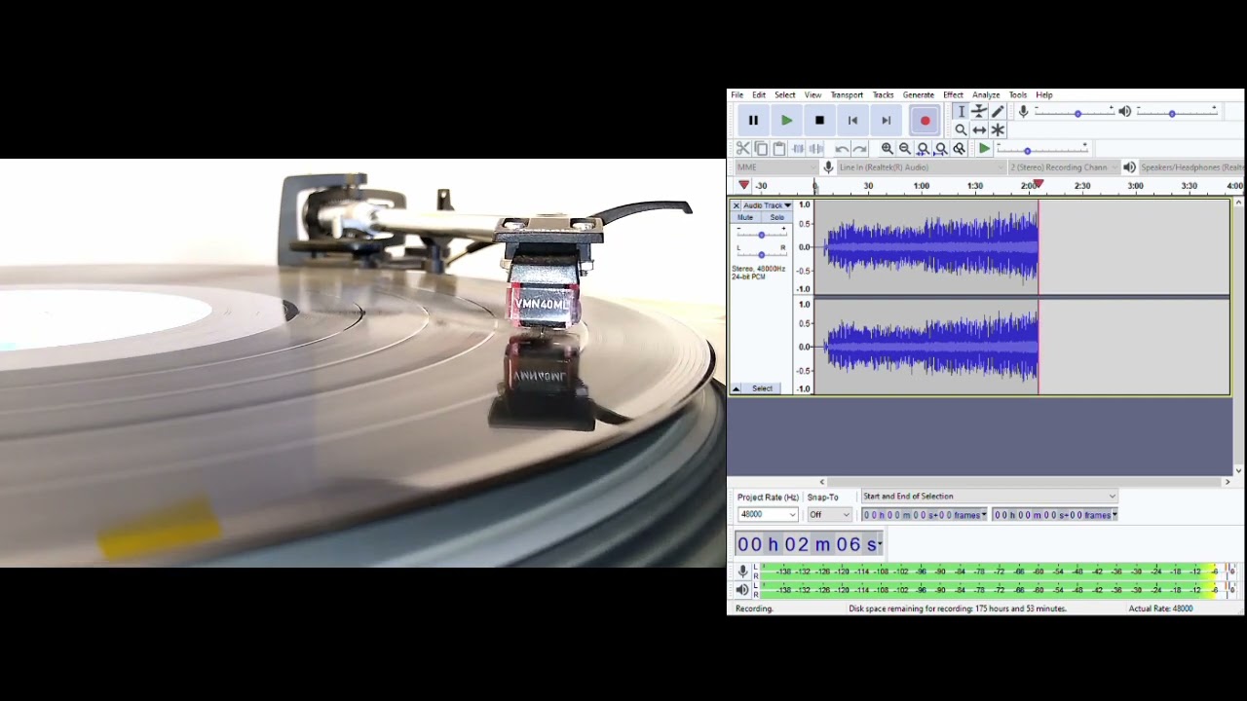Open the Edit menu

[759, 95]
